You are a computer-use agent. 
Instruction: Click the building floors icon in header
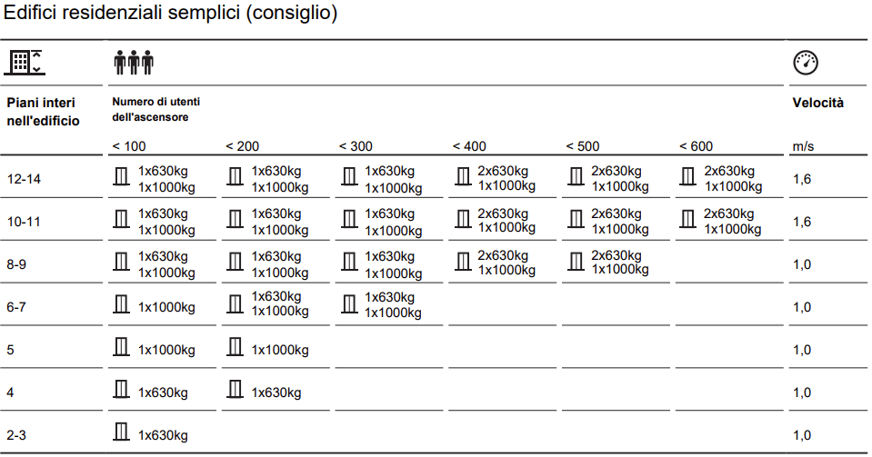click(25, 63)
